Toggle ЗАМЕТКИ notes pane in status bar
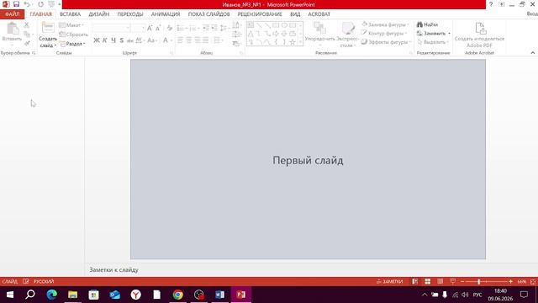This screenshot has height=303, width=538. pos(389,281)
